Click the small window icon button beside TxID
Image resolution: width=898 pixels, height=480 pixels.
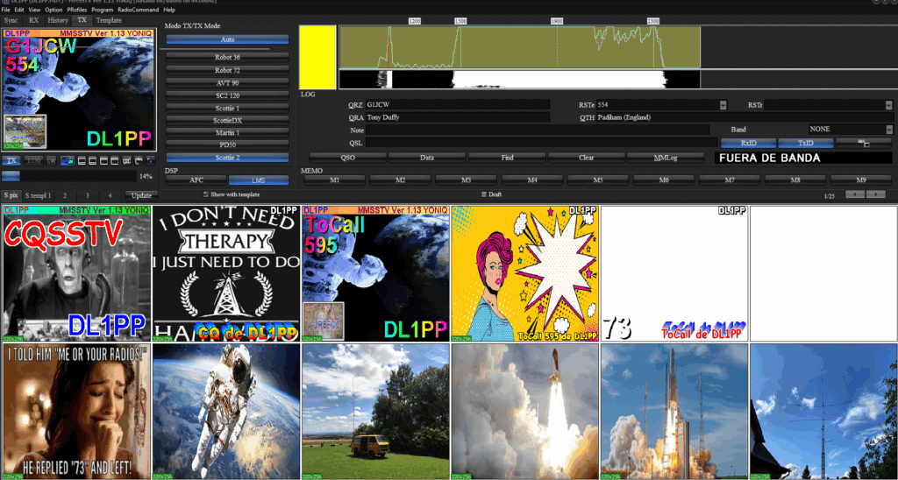[863, 143]
